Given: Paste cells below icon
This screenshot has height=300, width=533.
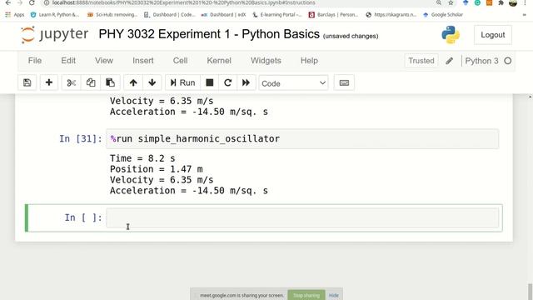Looking at the screenshot, I should click(x=110, y=82).
